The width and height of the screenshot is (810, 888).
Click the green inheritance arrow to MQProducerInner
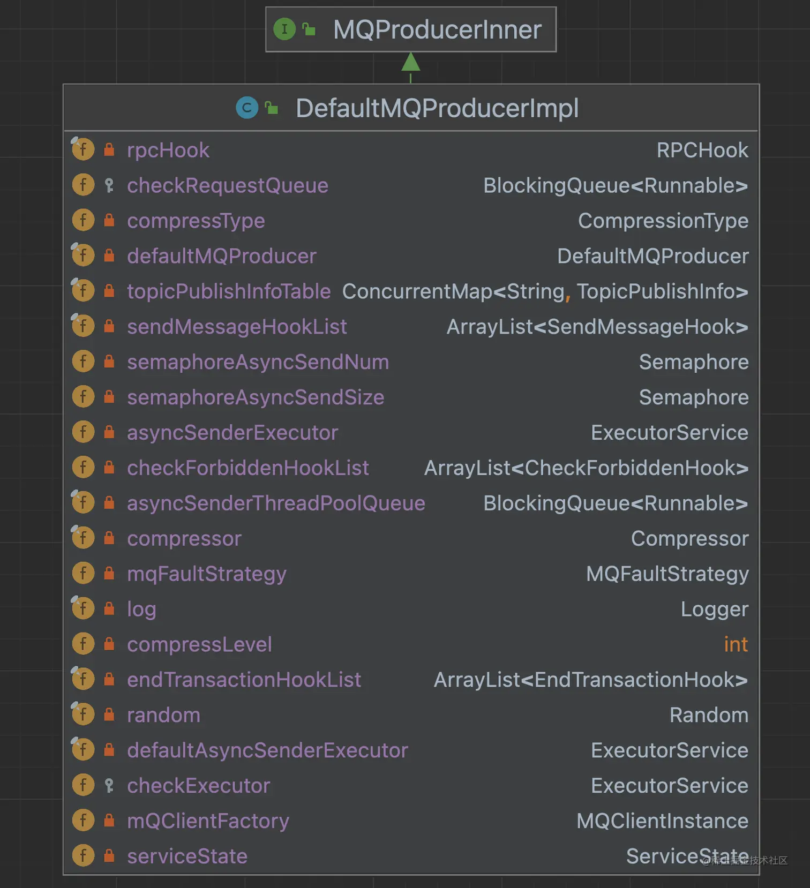coord(410,63)
